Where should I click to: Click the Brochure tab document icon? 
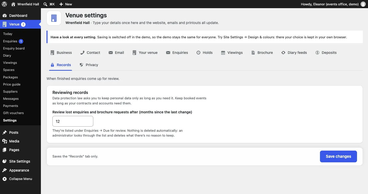[253, 53]
